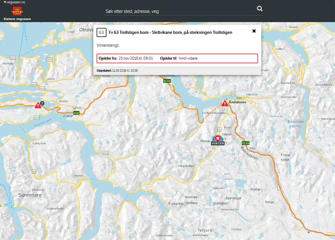This screenshot has width=335, height=240.
Task: Click the Vasstindbu cabin label
Action: [x=288, y=83]
